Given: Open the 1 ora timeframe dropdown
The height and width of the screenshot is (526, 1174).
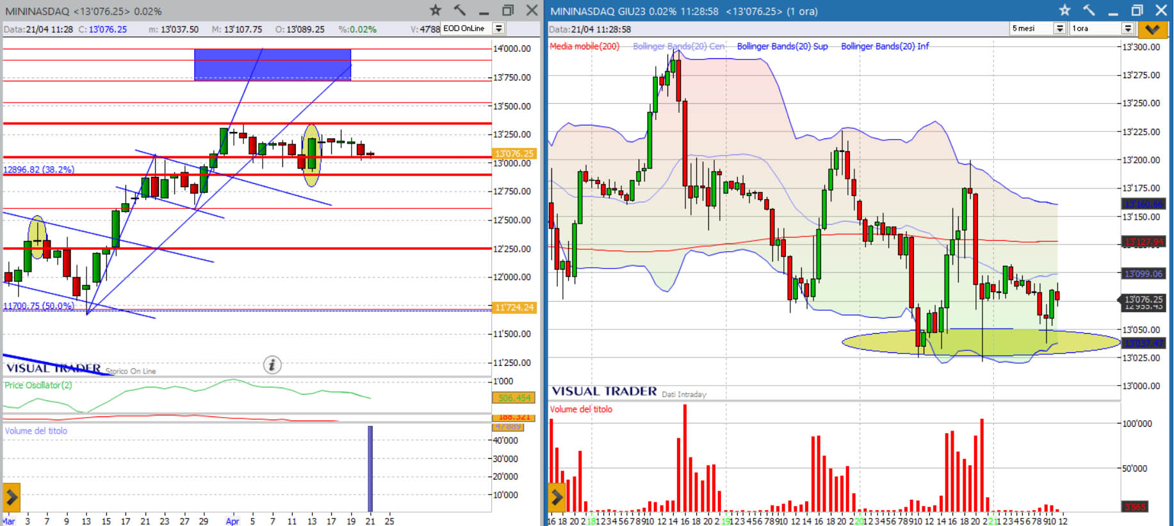Looking at the screenshot, I should pyautogui.click(x=1128, y=28).
